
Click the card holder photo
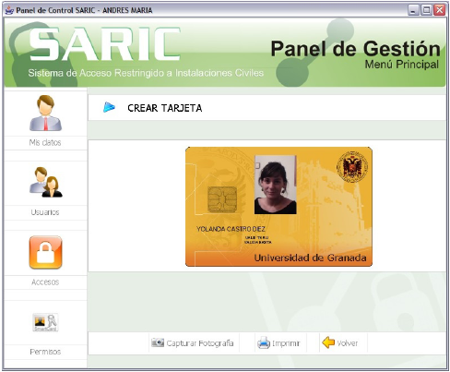(x=276, y=185)
